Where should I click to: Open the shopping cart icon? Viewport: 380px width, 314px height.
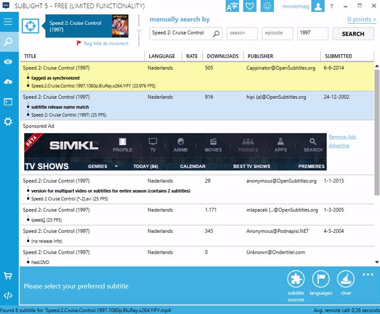(x=8, y=276)
